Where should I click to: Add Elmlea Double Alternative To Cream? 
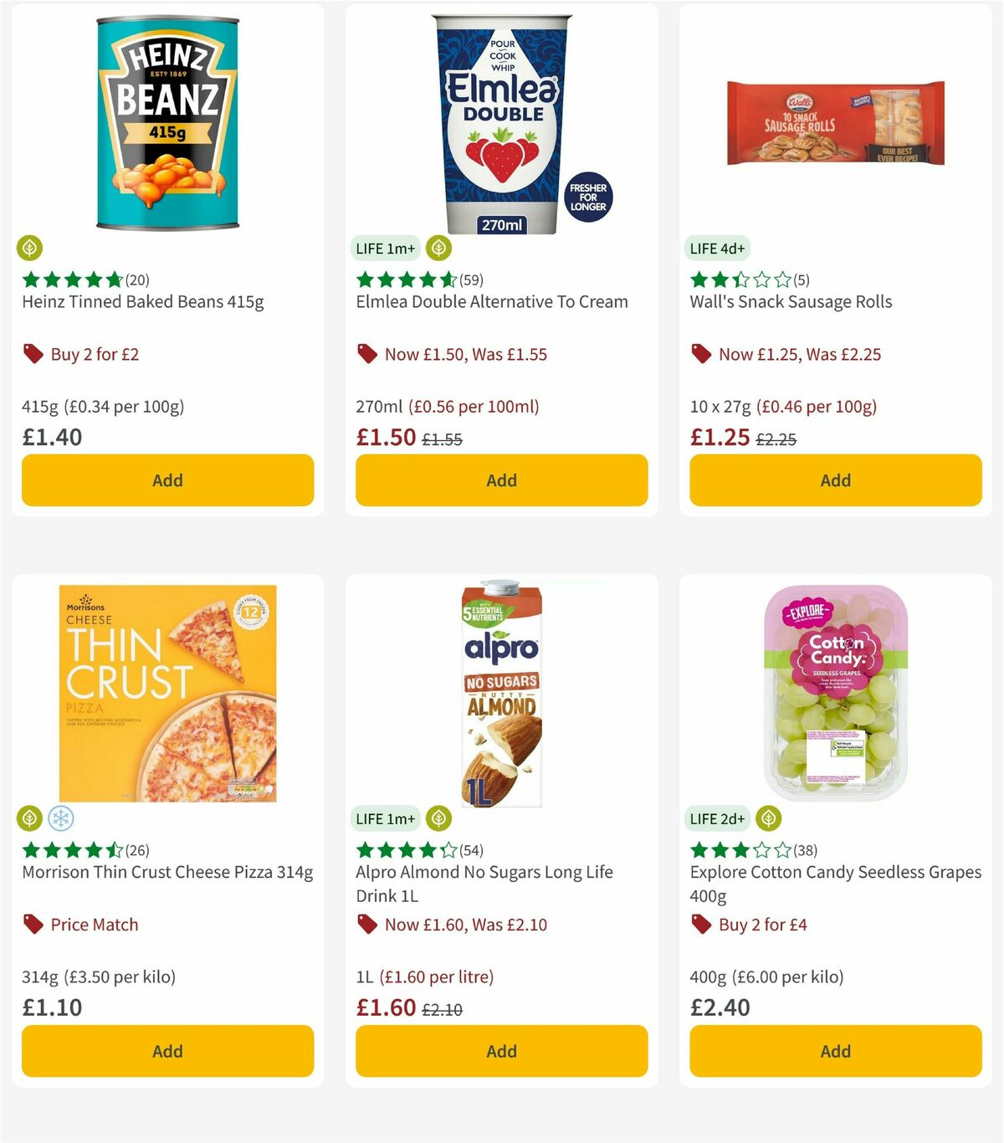[x=500, y=480]
